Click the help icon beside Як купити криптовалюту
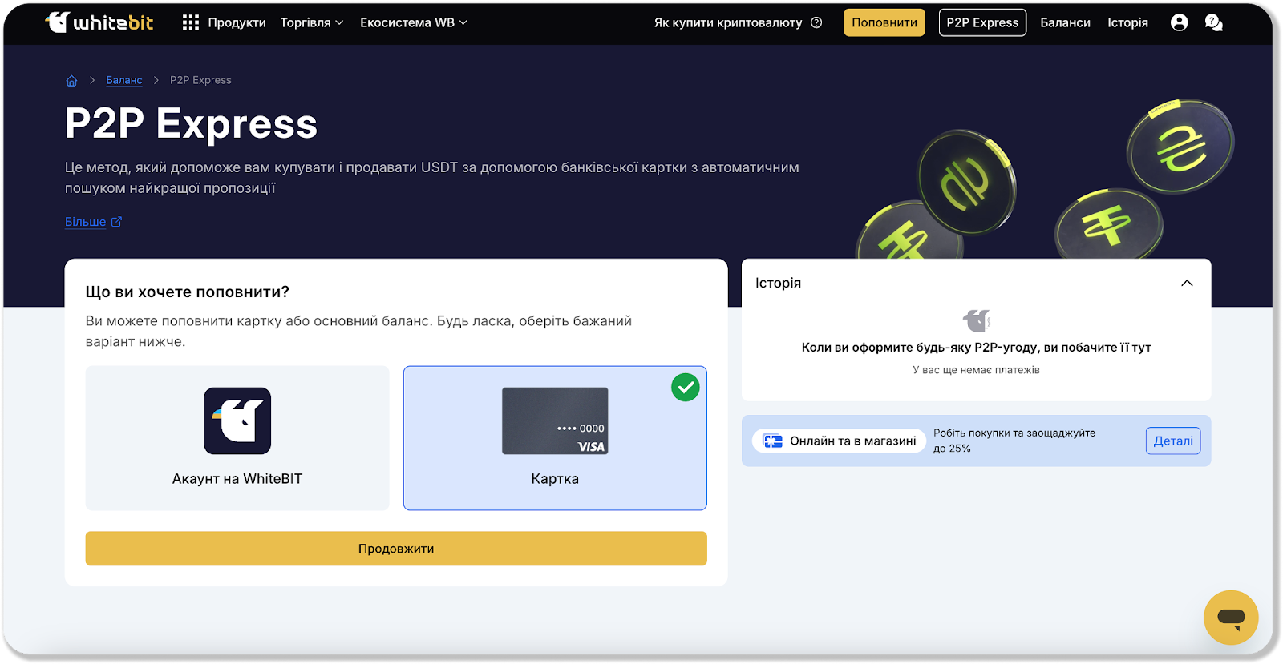 pyautogui.click(x=816, y=22)
